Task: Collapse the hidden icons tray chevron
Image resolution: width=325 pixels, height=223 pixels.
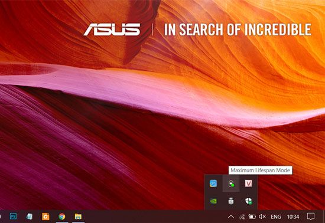Action: pos(231,217)
